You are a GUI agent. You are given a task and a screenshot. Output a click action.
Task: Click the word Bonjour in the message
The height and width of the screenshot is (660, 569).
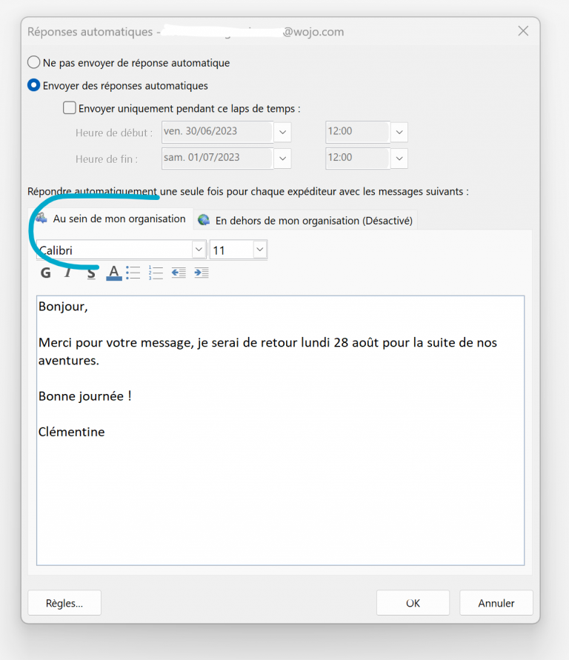point(61,306)
